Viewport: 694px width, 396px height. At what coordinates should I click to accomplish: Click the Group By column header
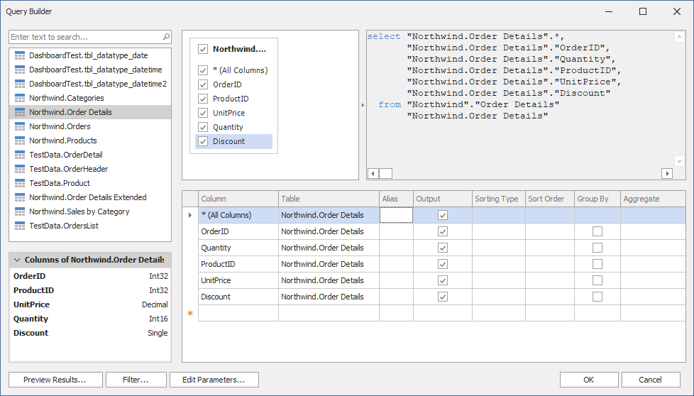point(597,199)
